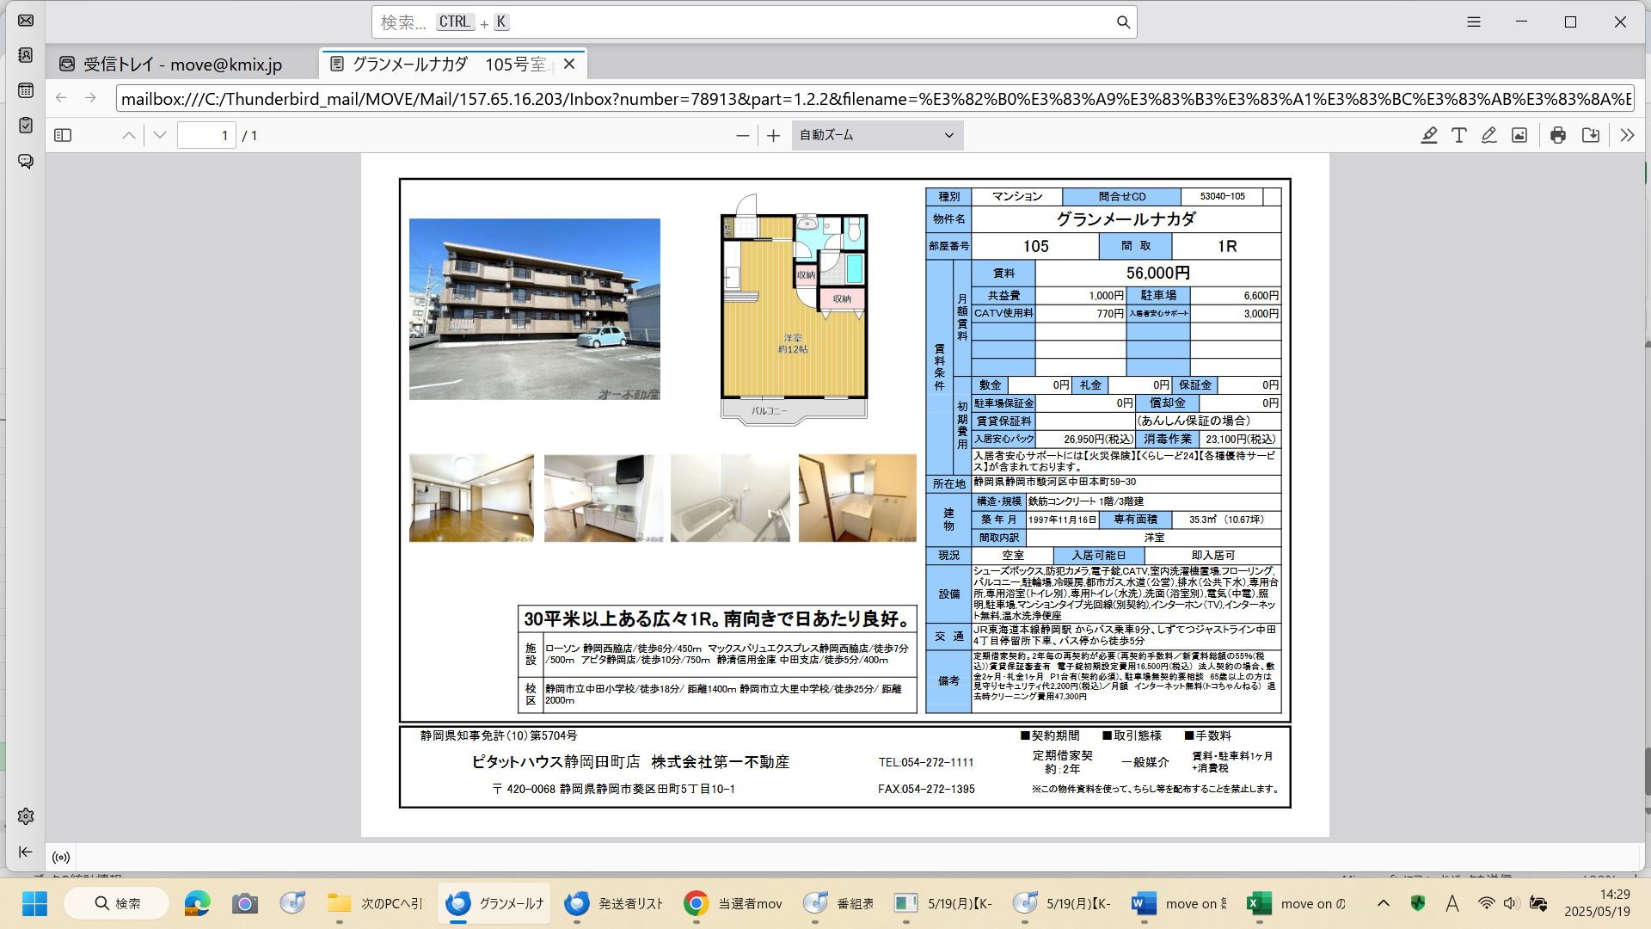1651x929 pixels.
Task: Open the zoom level dropdown
Action: tap(877, 135)
